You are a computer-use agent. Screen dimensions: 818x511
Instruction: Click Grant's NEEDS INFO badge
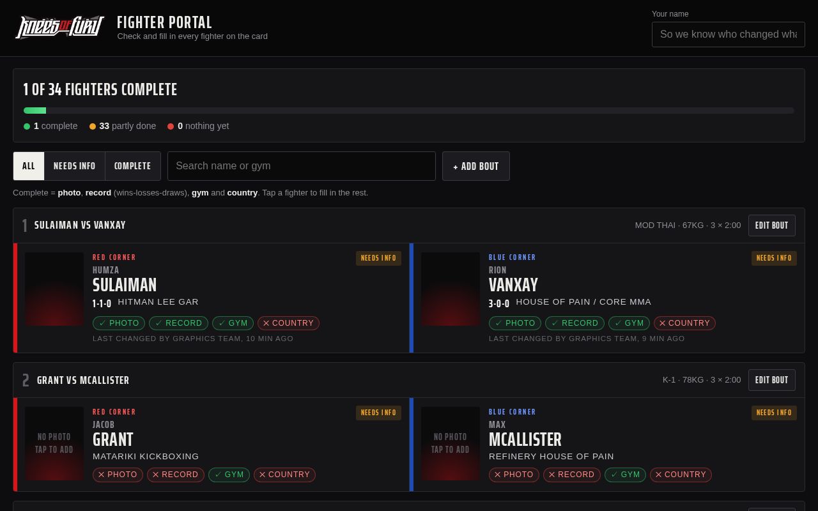click(x=378, y=413)
